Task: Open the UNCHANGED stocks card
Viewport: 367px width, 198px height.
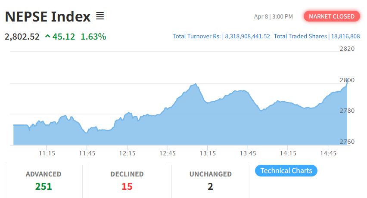Action: 210,180
